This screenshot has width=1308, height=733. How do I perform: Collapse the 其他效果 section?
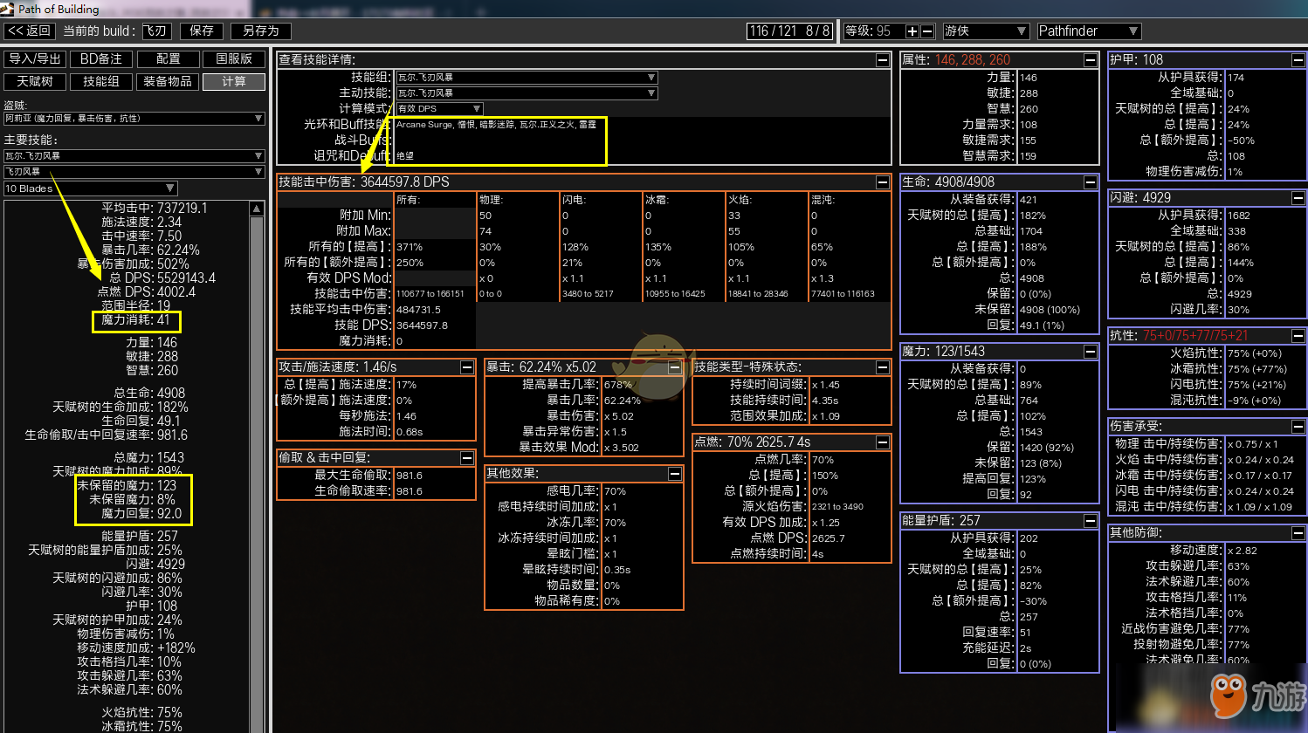(675, 473)
